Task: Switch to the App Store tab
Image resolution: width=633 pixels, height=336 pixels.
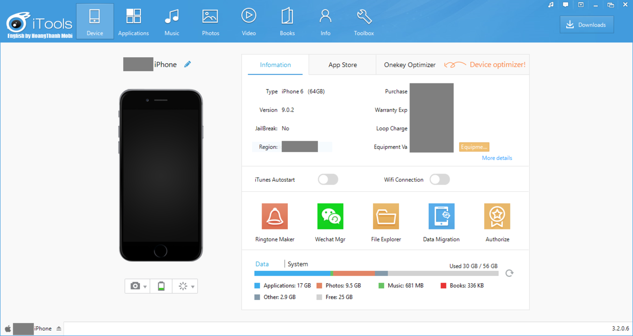Action: pyautogui.click(x=342, y=65)
